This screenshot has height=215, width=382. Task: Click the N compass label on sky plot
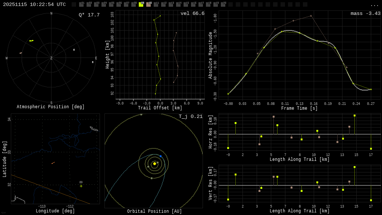pyautogui.click(x=51, y=13)
